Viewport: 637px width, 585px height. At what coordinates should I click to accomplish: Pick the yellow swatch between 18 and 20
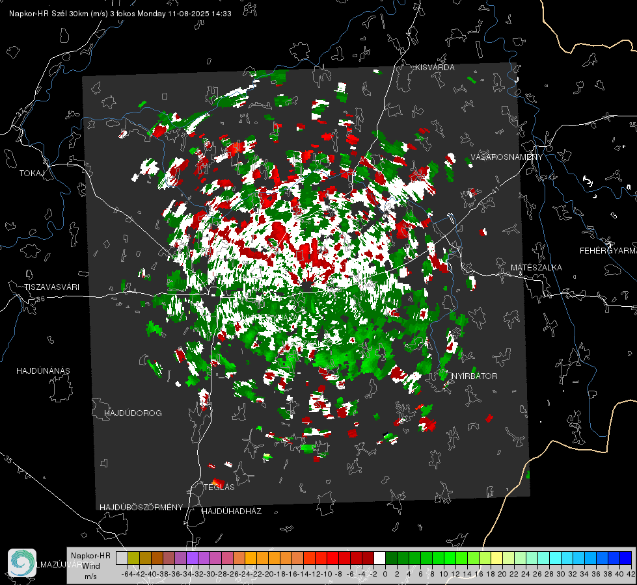point(497,558)
